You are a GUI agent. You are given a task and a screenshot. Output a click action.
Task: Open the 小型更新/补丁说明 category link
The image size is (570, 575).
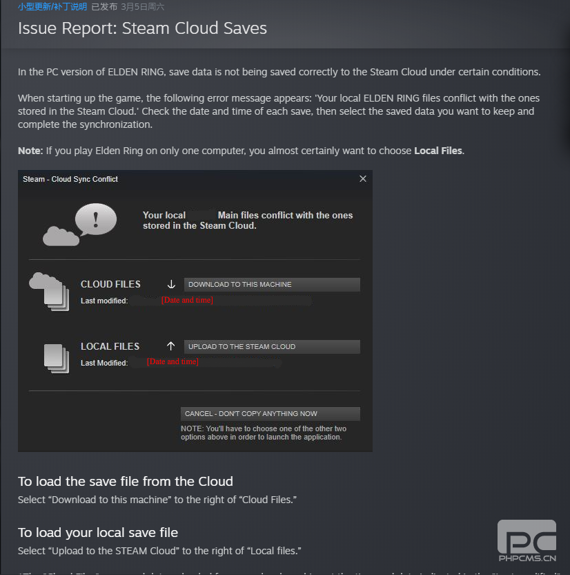52,7
